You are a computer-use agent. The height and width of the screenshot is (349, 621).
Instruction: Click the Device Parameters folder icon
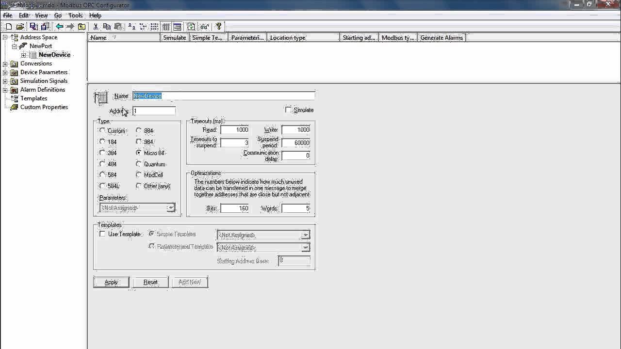point(14,72)
